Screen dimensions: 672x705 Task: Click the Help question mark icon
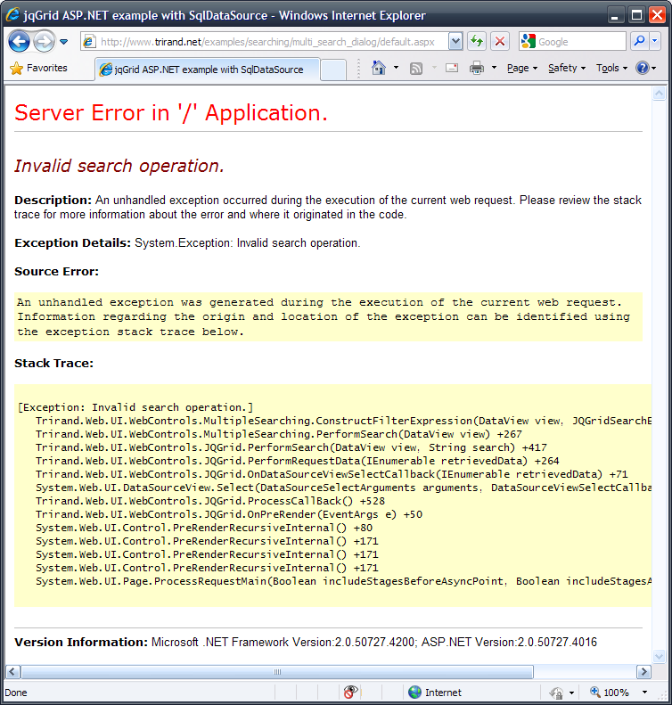642,68
